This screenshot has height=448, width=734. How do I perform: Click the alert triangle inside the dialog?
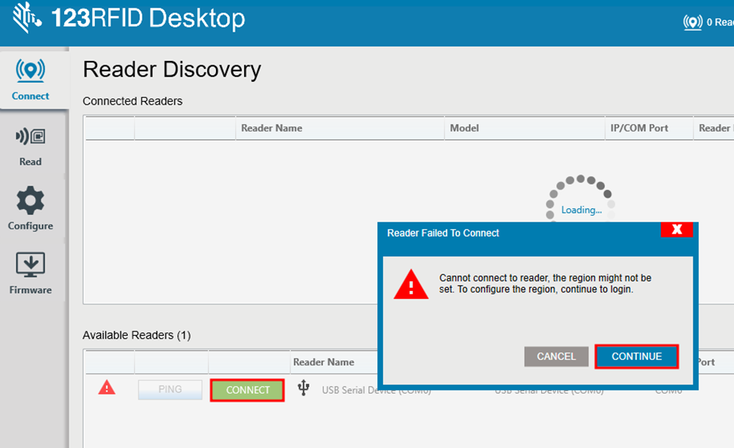(410, 286)
